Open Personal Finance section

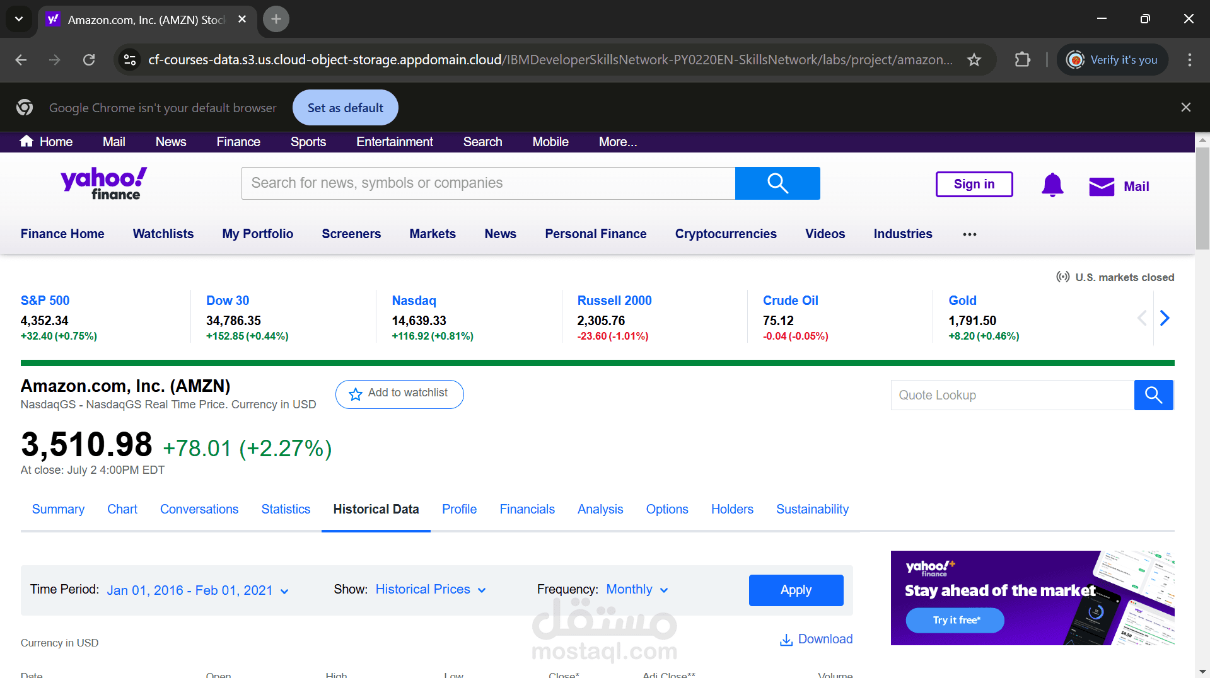(x=596, y=234)
